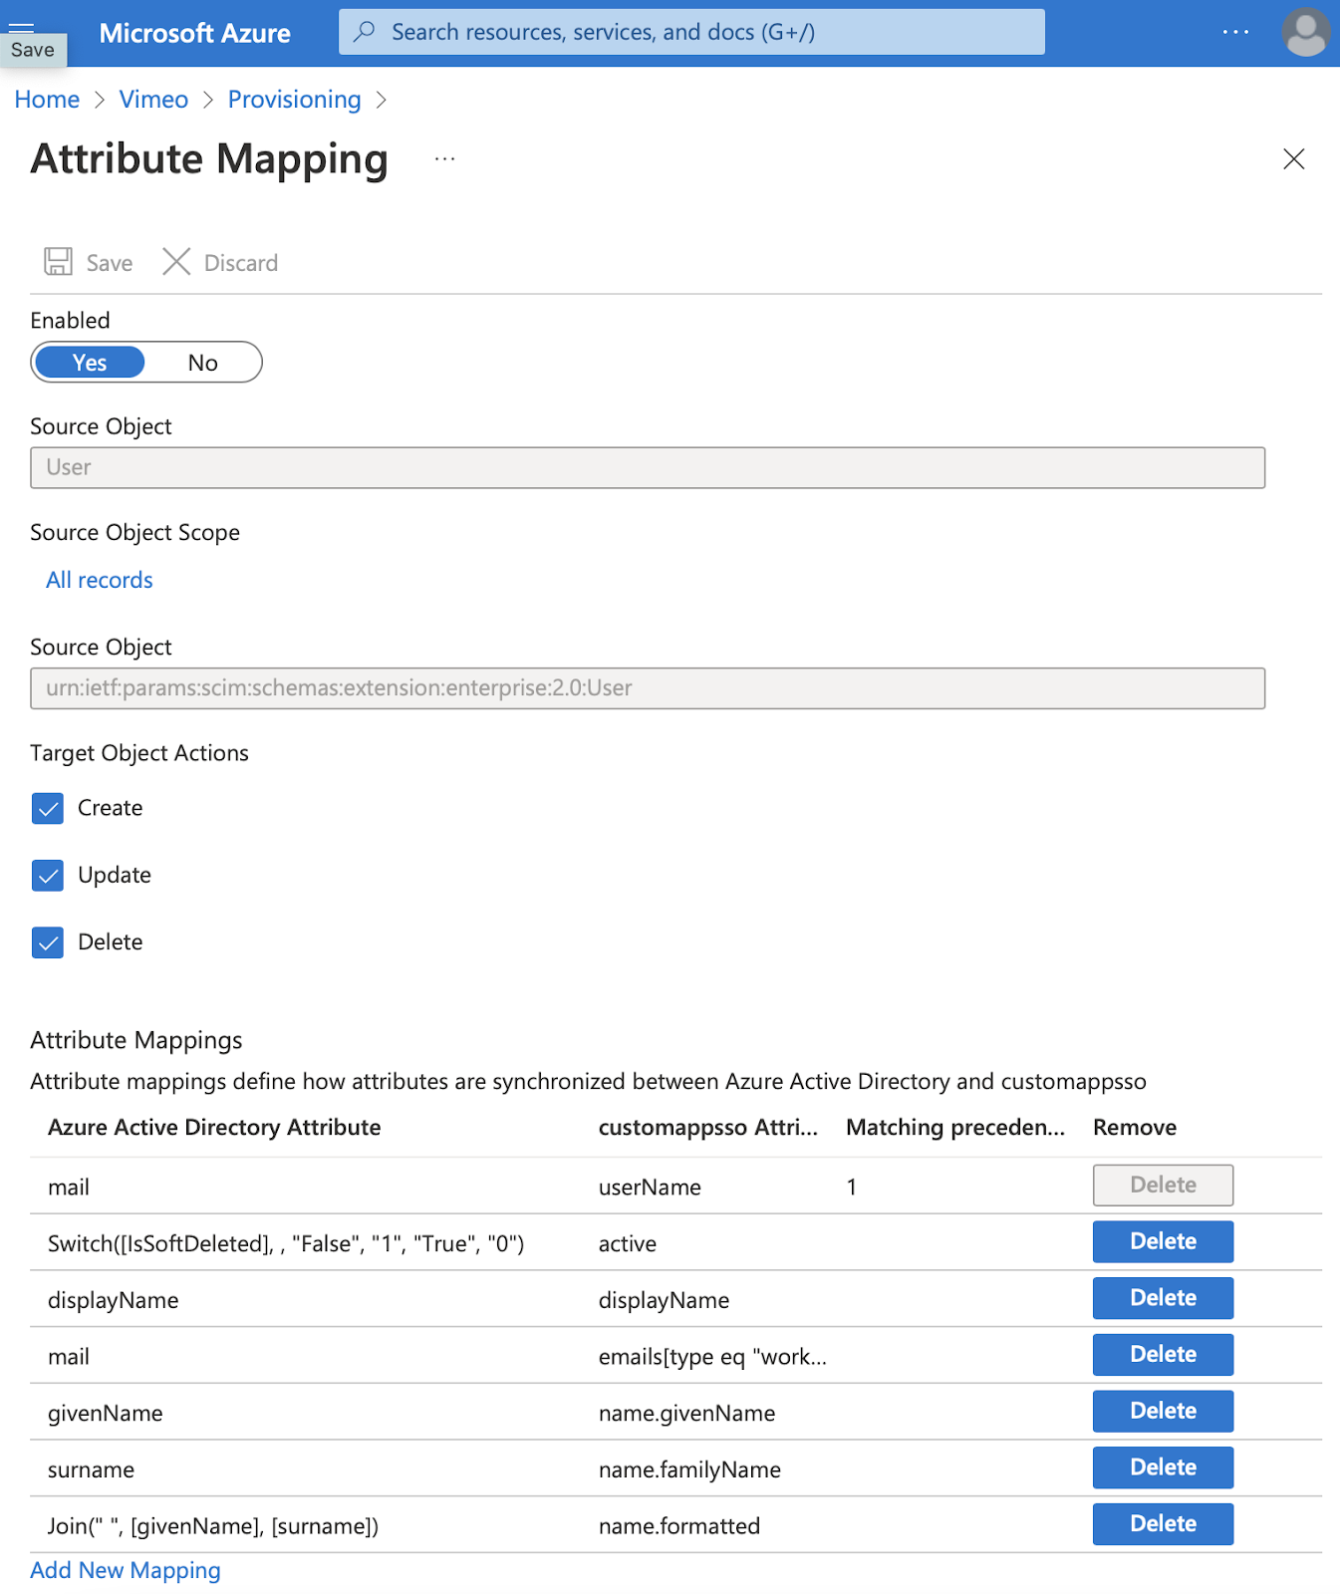Uncheck the Delete action checkbox
The height and width of the screenshot is (1594, 1340).
click(48, 941)
